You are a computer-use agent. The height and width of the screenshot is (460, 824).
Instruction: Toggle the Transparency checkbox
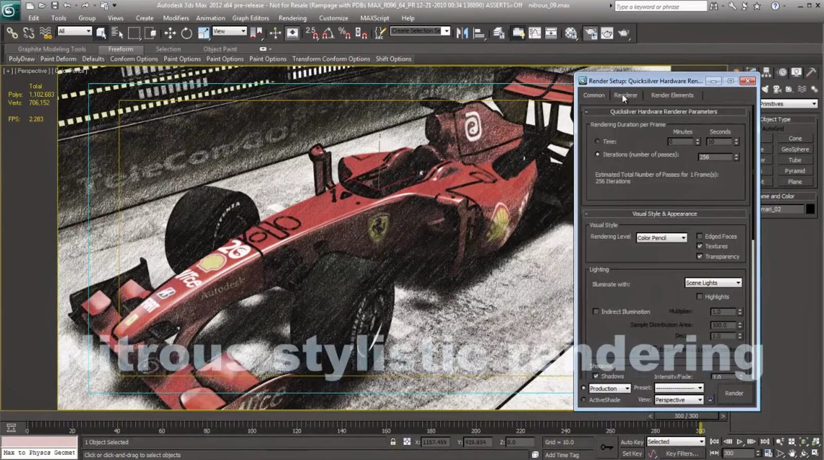(699, 256)
